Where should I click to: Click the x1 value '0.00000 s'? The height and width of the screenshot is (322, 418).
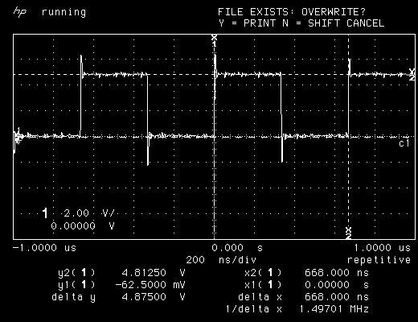click(337, 284)
